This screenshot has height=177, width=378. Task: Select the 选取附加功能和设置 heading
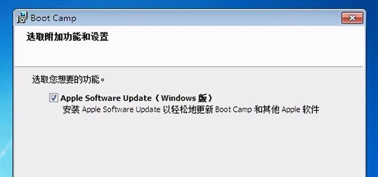point(67,37)
